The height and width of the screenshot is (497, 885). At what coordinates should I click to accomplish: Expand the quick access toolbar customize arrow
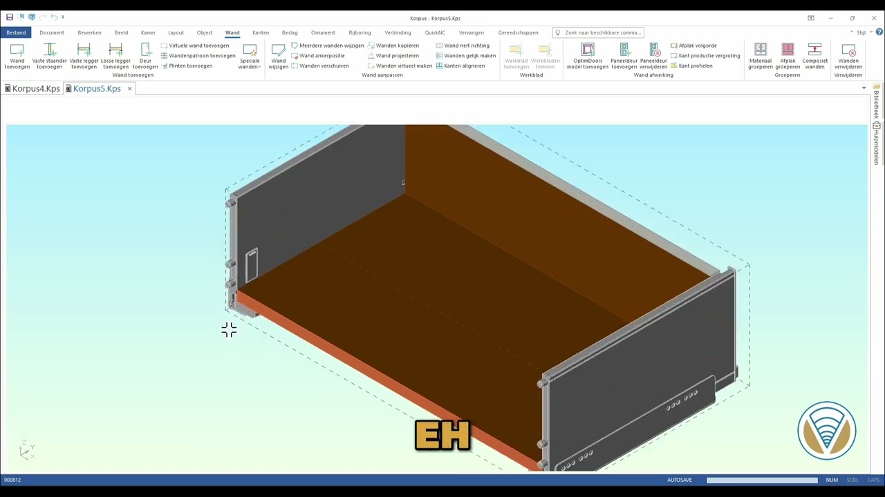click(x=63, y=17)
